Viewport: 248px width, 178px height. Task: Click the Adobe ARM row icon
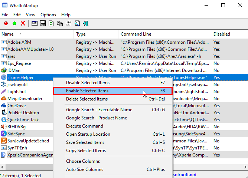pyautogui.click(x=4, y=42)
